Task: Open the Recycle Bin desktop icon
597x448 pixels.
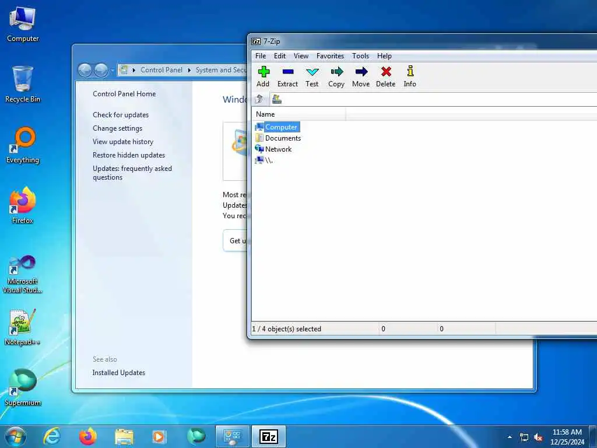Action: [x=23, y=85]
